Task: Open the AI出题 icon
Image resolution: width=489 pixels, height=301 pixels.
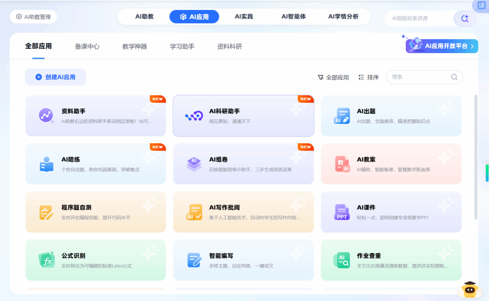Action: click(x=342, y=116)
